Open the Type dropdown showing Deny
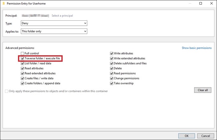 (54, 23)
